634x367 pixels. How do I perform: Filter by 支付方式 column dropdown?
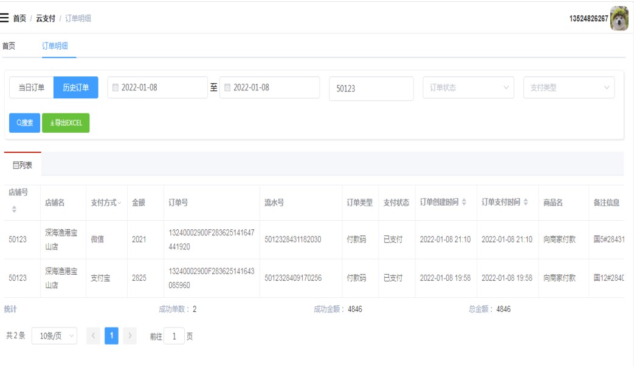pos(119,203)
